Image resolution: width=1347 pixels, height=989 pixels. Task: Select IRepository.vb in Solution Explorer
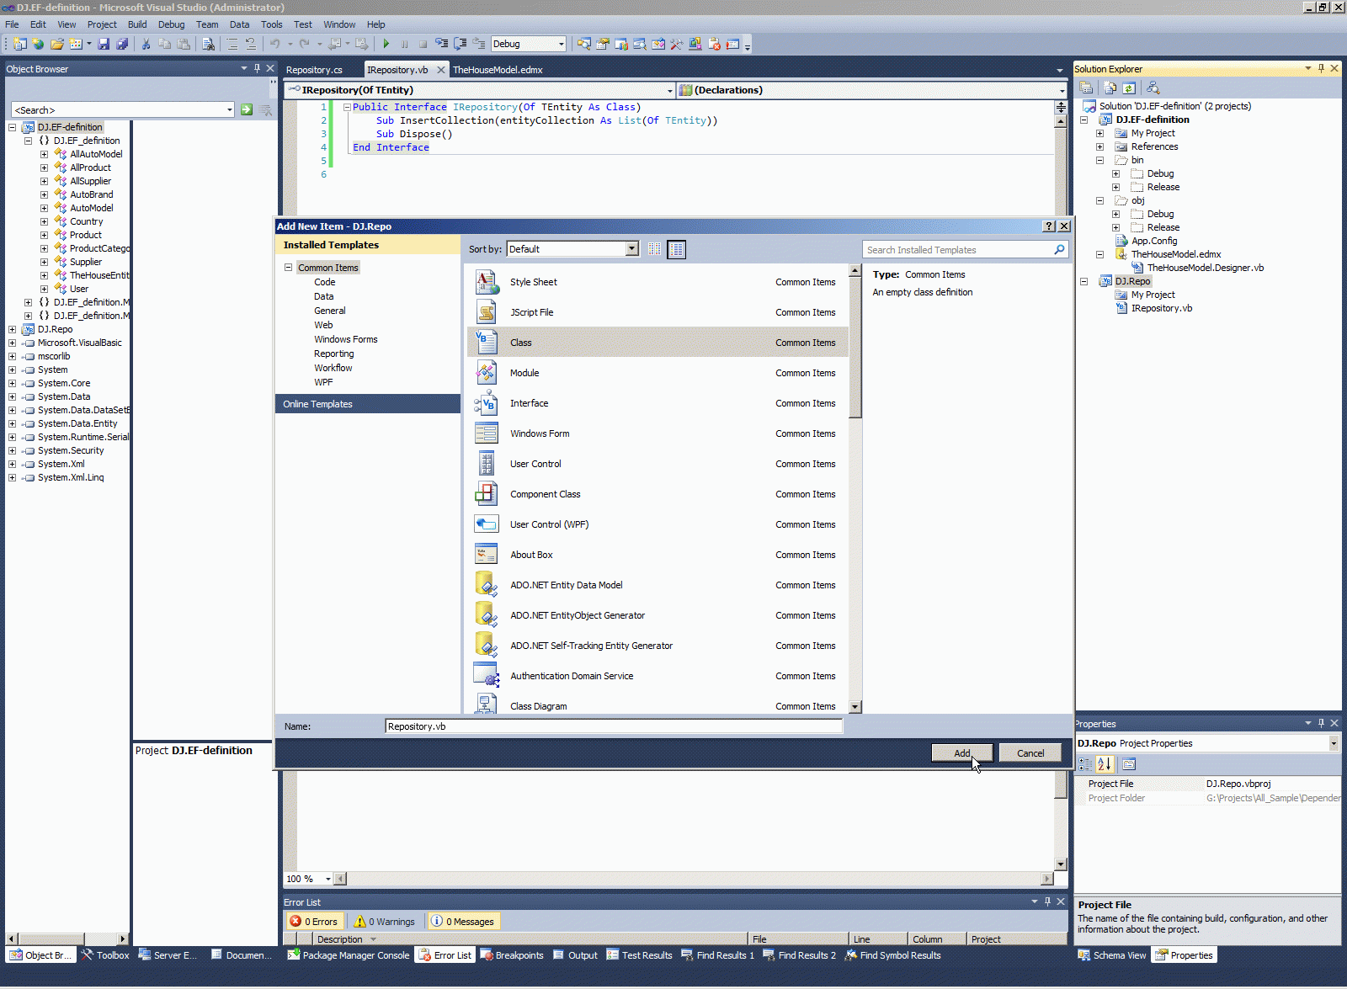tap(1161, 308)
